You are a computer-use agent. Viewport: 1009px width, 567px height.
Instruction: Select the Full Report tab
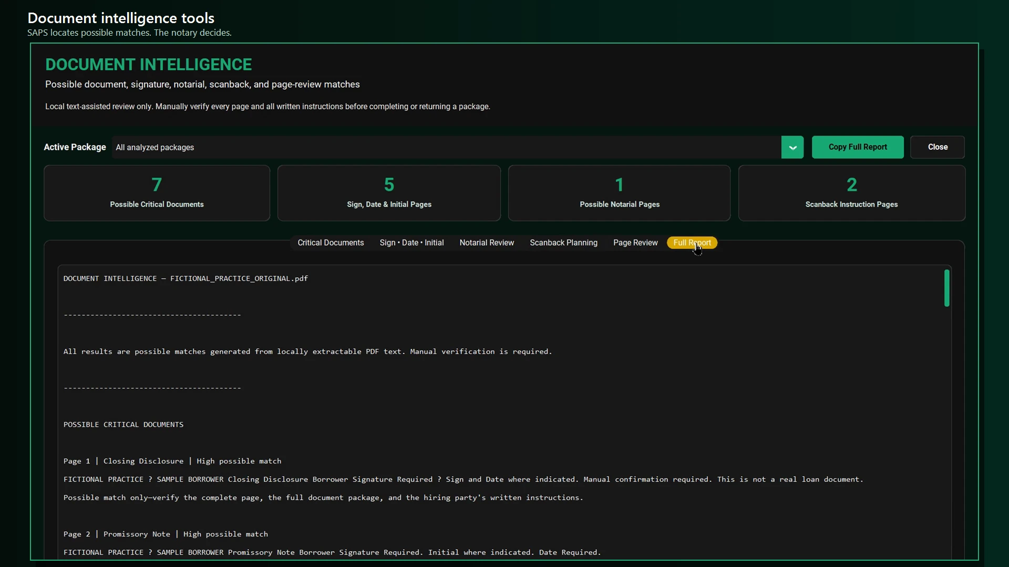coord(692,243)
